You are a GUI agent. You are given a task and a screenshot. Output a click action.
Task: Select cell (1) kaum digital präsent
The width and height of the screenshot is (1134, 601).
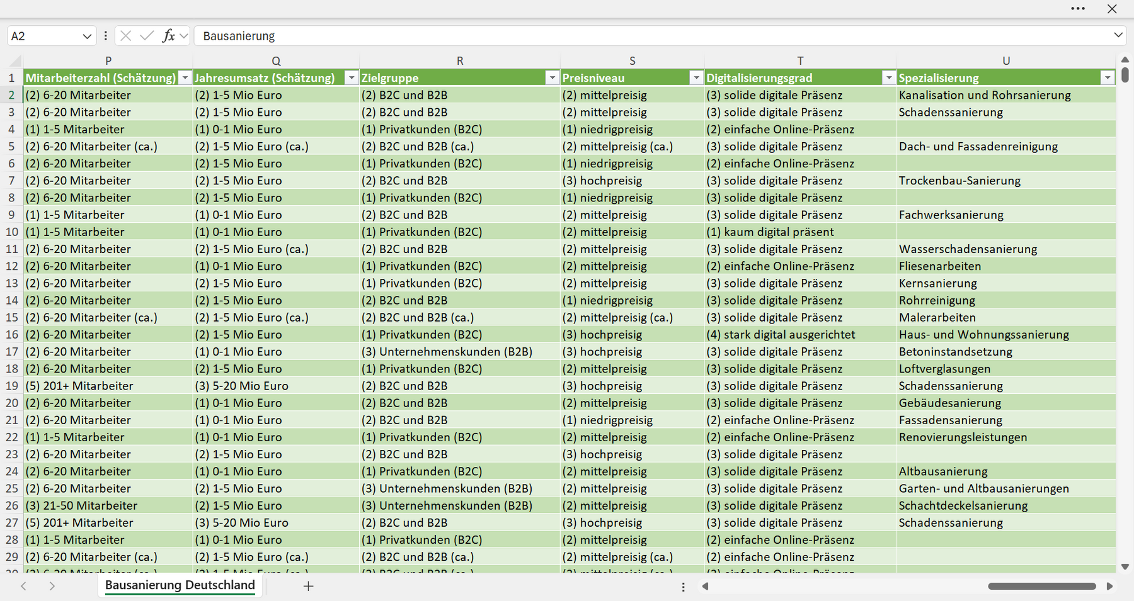(801, 232)
